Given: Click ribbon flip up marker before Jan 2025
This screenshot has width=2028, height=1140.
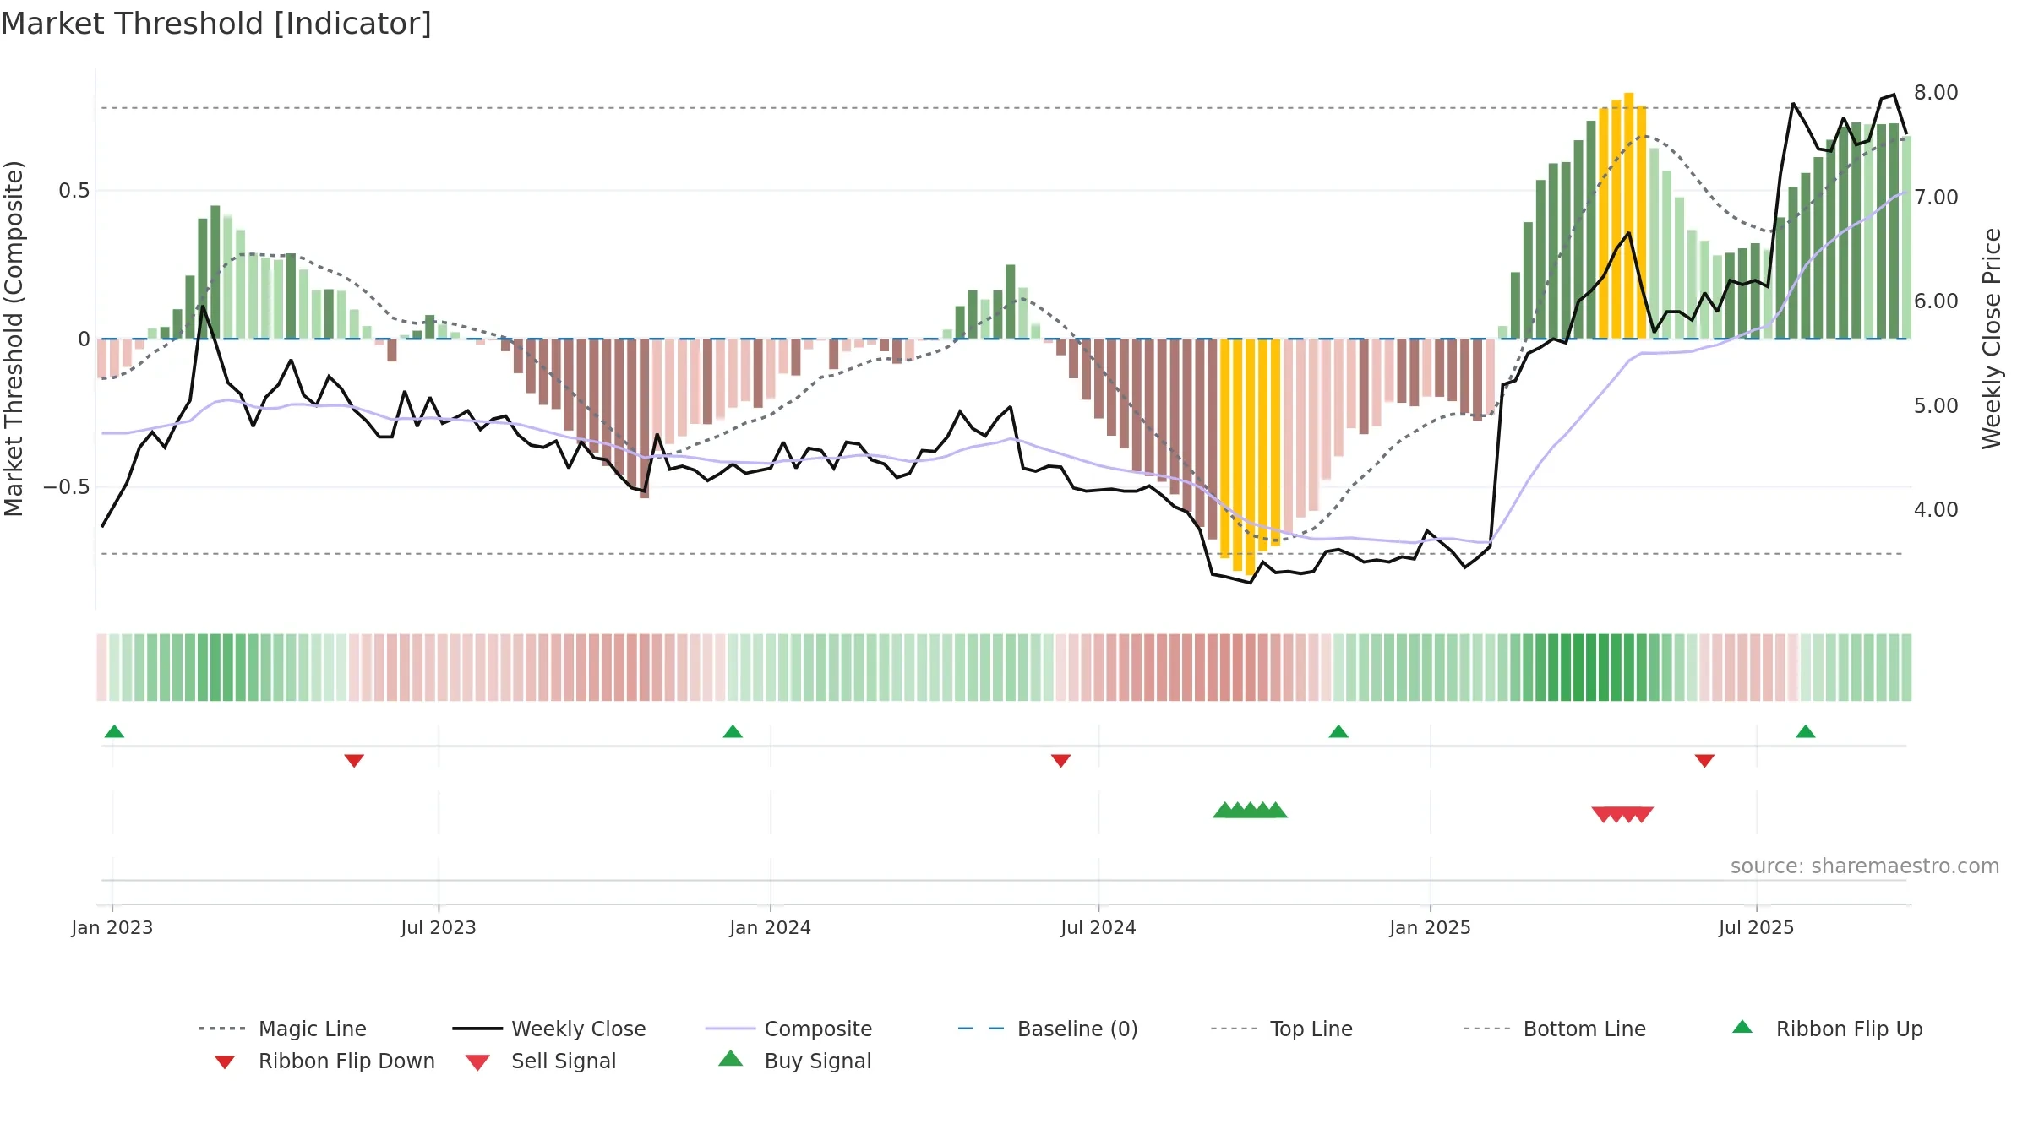Looking at the screenshot, I should tap(1338, 731).
